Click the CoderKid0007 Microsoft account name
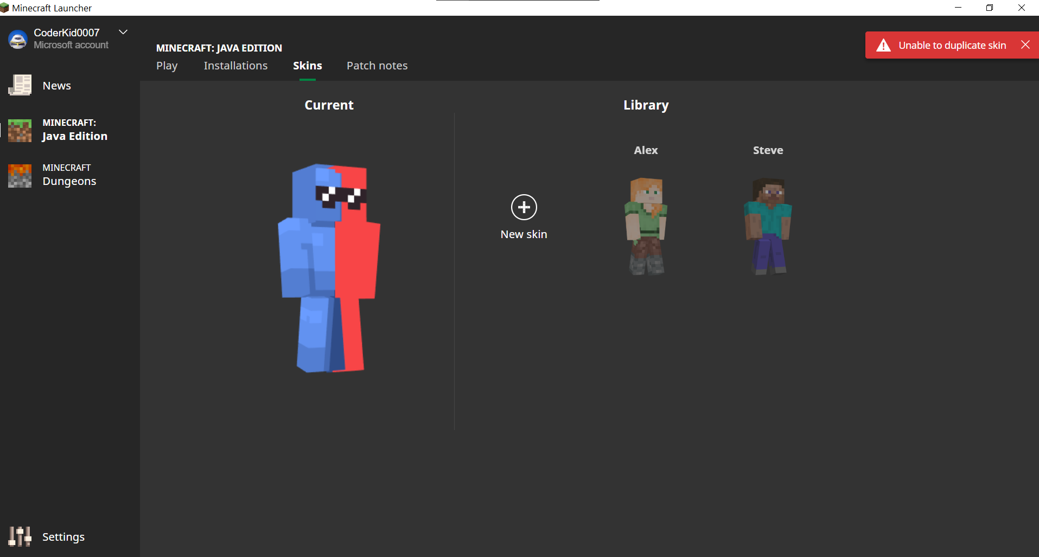 click(67, 33)
